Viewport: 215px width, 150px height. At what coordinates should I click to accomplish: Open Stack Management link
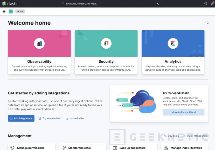tap(197, 136)
